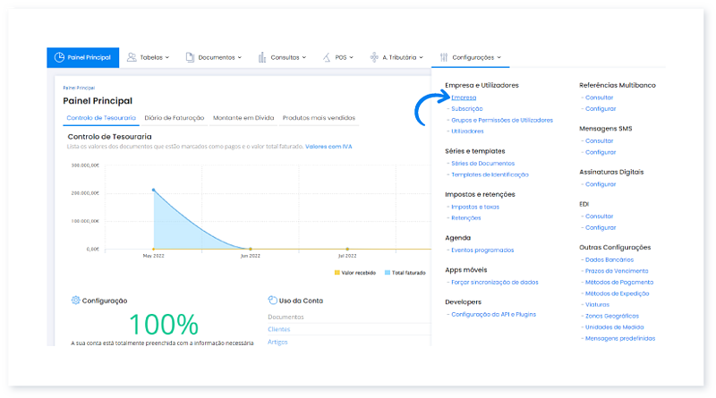Viewport: 716px width, 398px height.
Task: Open Empresa under Empresa e Utilizadores
Action: pyautogui.click(x=464, y=97)
